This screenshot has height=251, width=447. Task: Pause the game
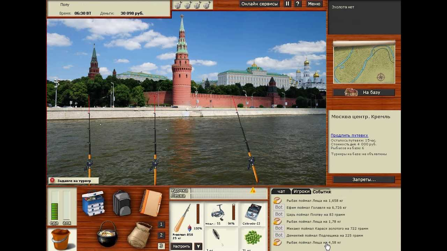point(287,4)
